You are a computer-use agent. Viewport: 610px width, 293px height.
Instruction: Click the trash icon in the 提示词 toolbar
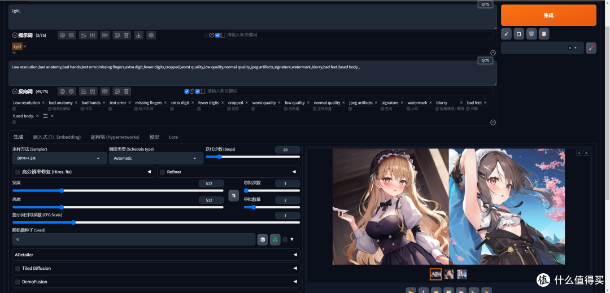(127, 35)
